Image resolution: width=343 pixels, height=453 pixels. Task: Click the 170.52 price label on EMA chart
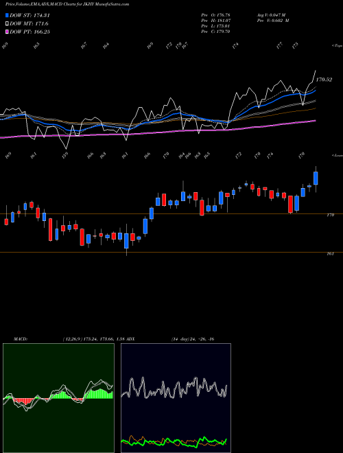click(x=324, y=80)
